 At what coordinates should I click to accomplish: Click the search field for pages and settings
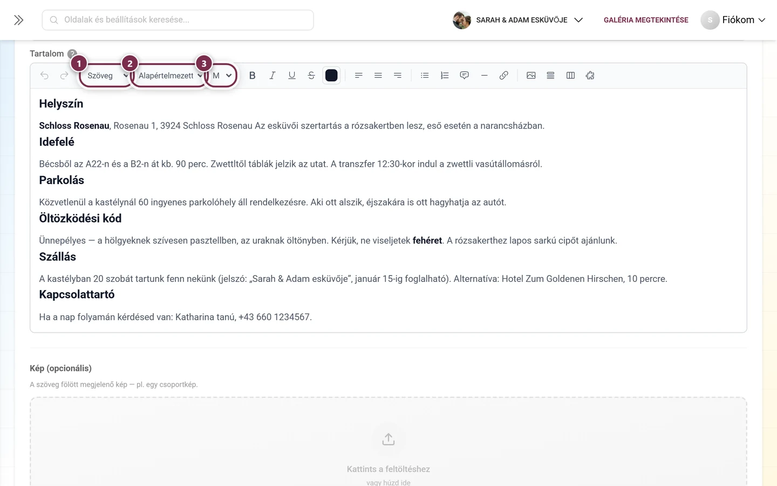(x=178, y=20)
